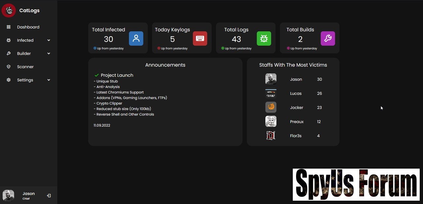Click the logout icon beside Jason
The image size is (423, 204).
(49, 196)
